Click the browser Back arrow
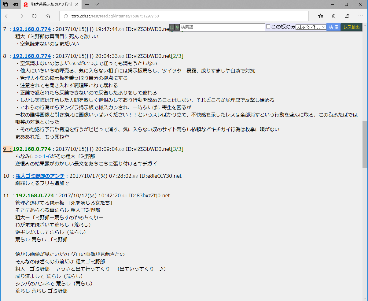Screen dimensions: 368x301 [8, 16]
